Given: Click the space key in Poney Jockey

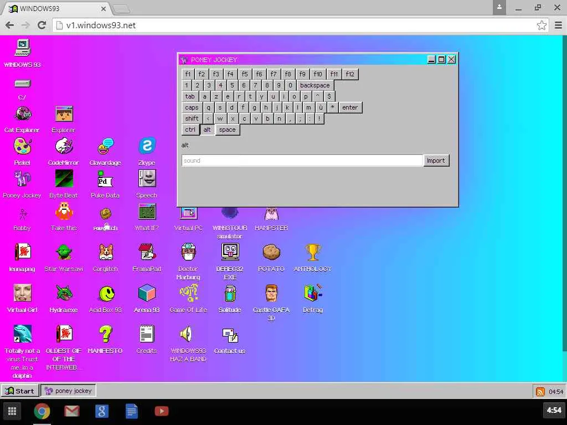Looking at the screenshot, I should coord(227,129).
